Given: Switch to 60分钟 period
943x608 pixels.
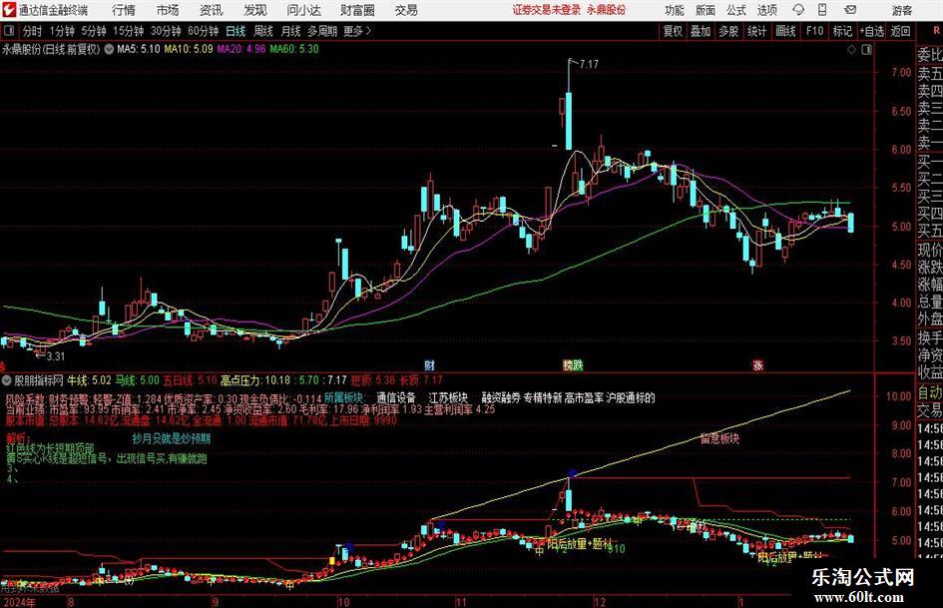Looking at the screenshot, I should (x=203, y=31).
